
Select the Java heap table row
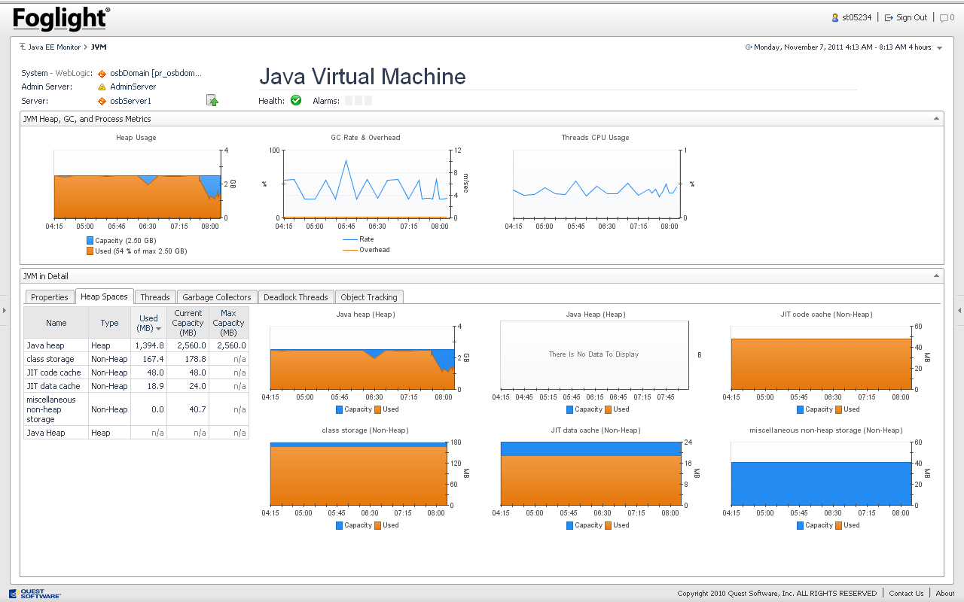pos(136,345)
